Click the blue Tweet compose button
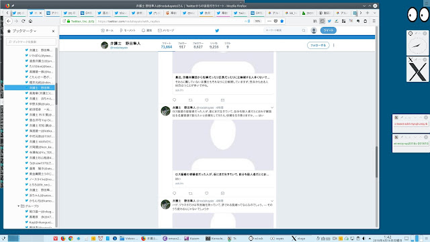The image size is (430, 242). tap(329, 30)
